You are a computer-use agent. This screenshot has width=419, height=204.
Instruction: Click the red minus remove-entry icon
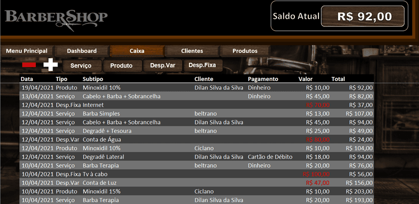29,65
